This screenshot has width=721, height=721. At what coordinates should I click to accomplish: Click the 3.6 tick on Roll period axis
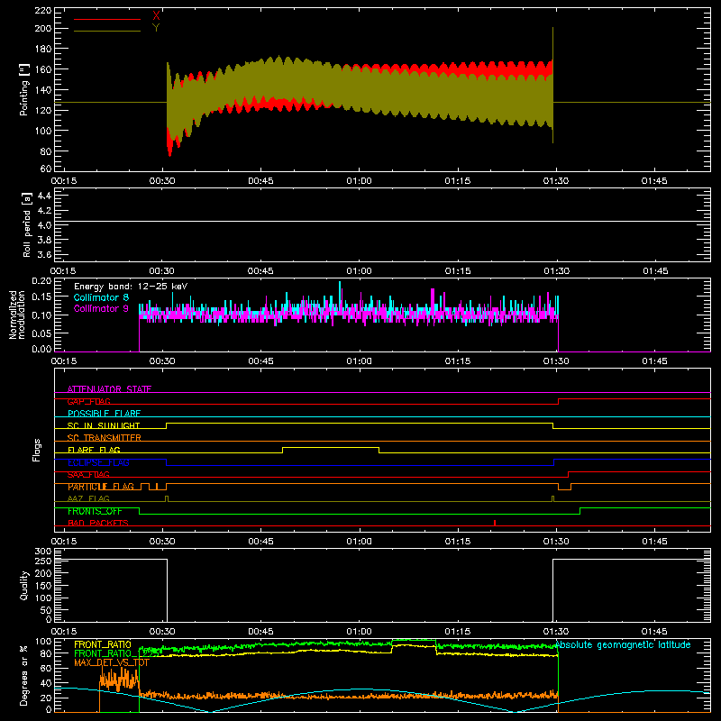44,254
